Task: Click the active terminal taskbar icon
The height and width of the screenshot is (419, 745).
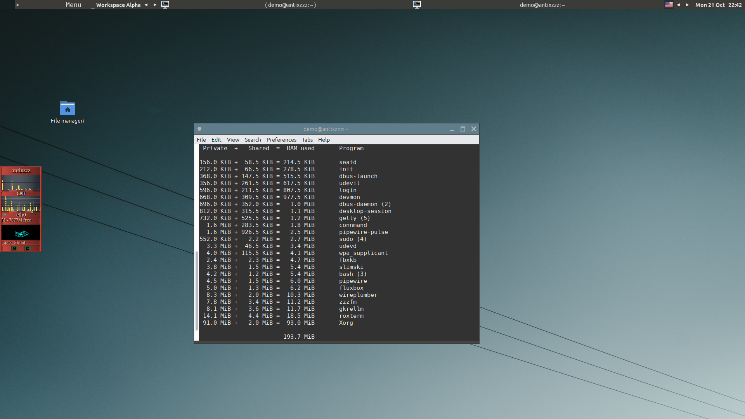Action: 417,5
